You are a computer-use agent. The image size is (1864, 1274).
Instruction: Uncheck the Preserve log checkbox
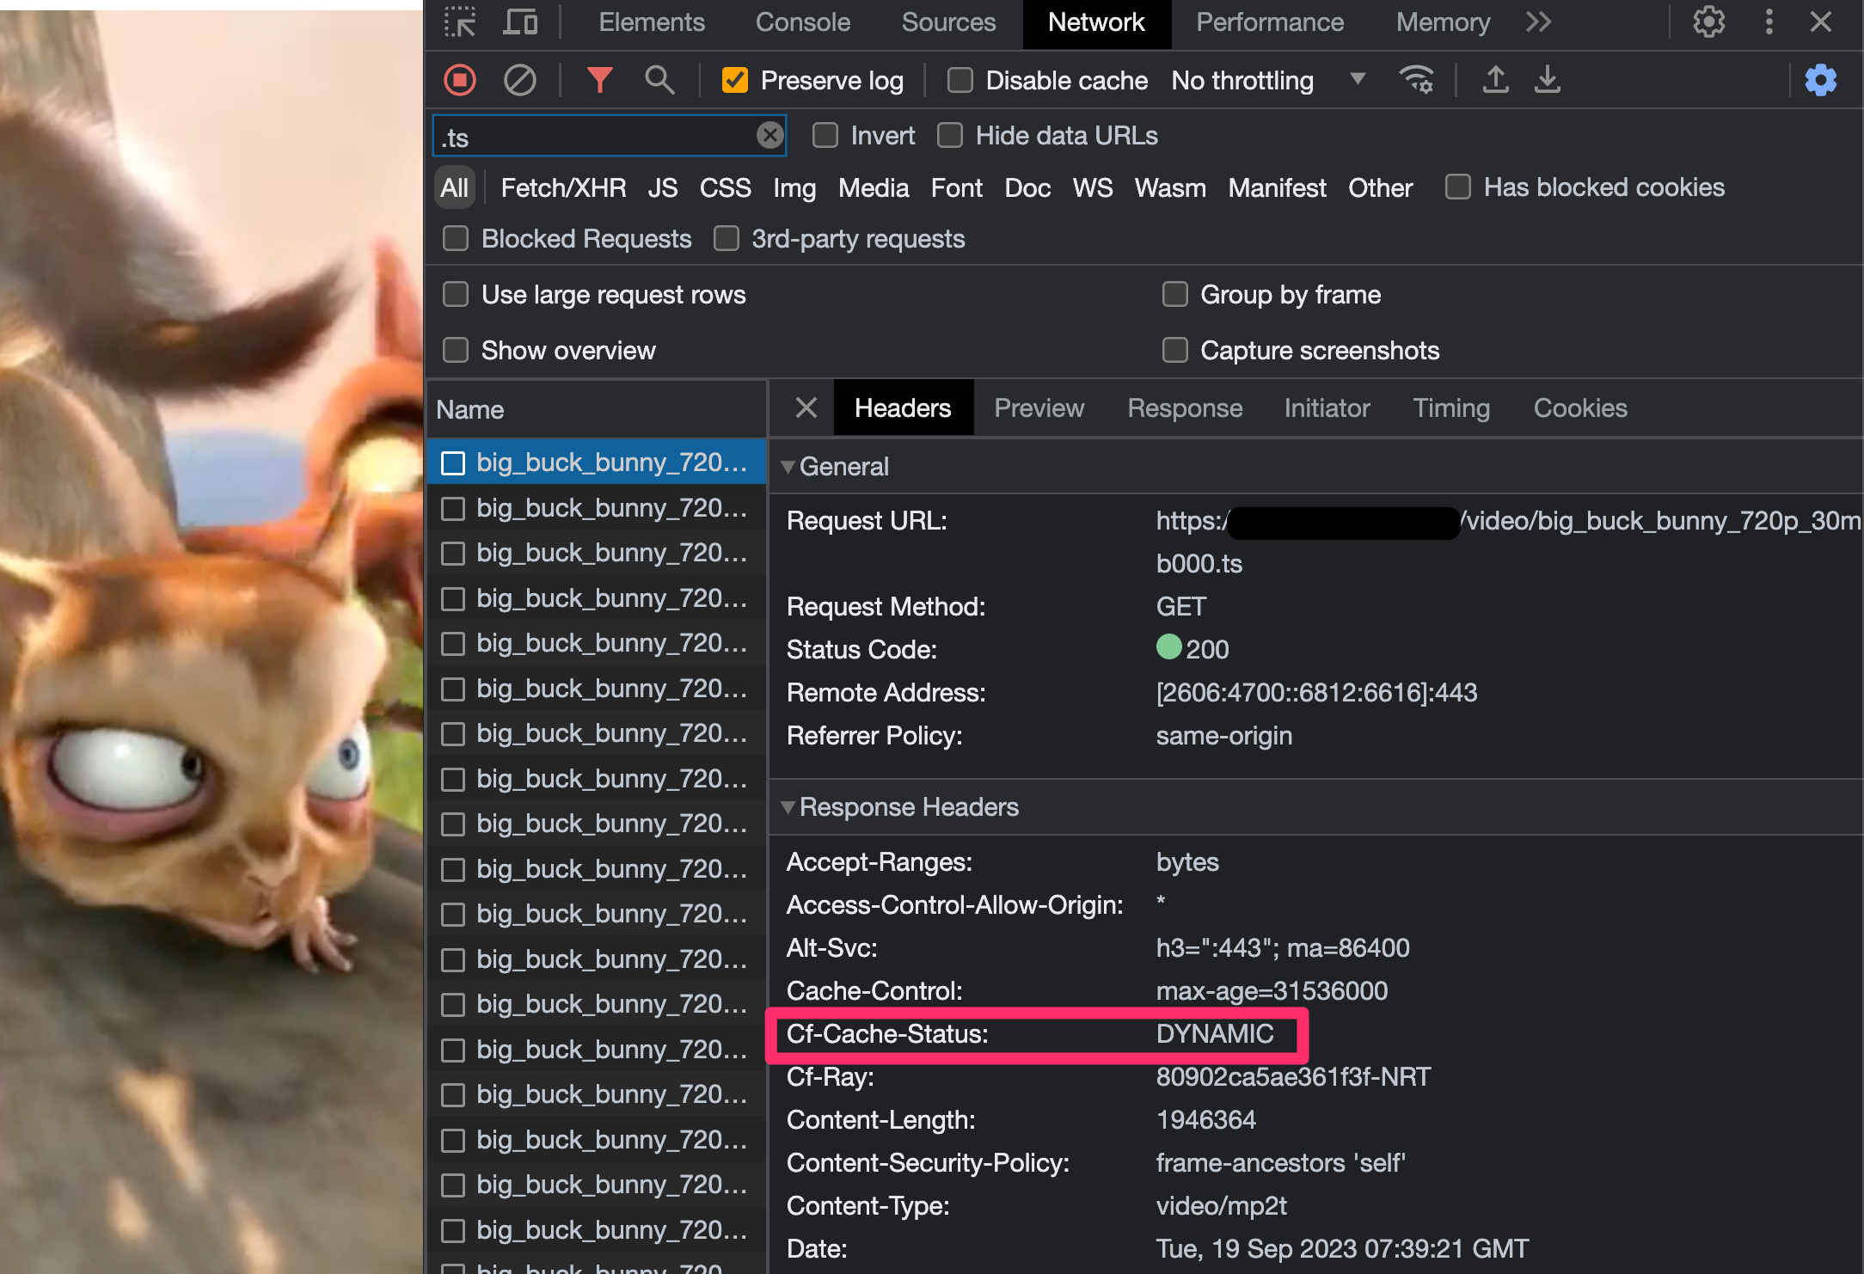[735, 80]
